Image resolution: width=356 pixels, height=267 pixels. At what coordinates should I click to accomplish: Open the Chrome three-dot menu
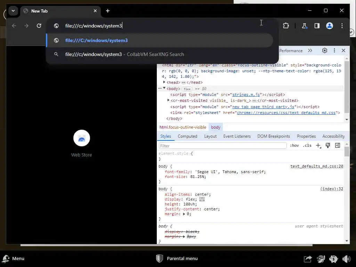click(x=342, y=26)
